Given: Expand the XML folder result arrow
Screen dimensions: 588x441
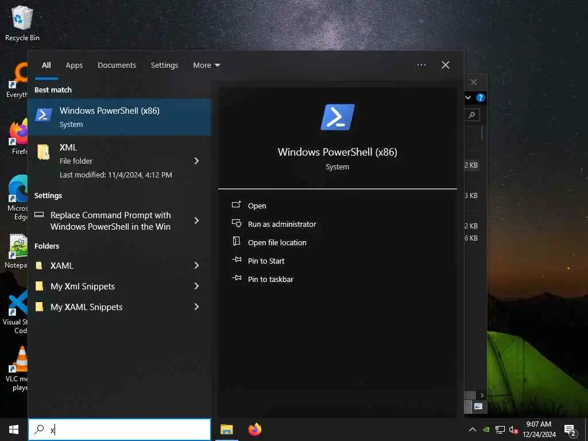Looking at the screenshot, I should tap(196, 161).
